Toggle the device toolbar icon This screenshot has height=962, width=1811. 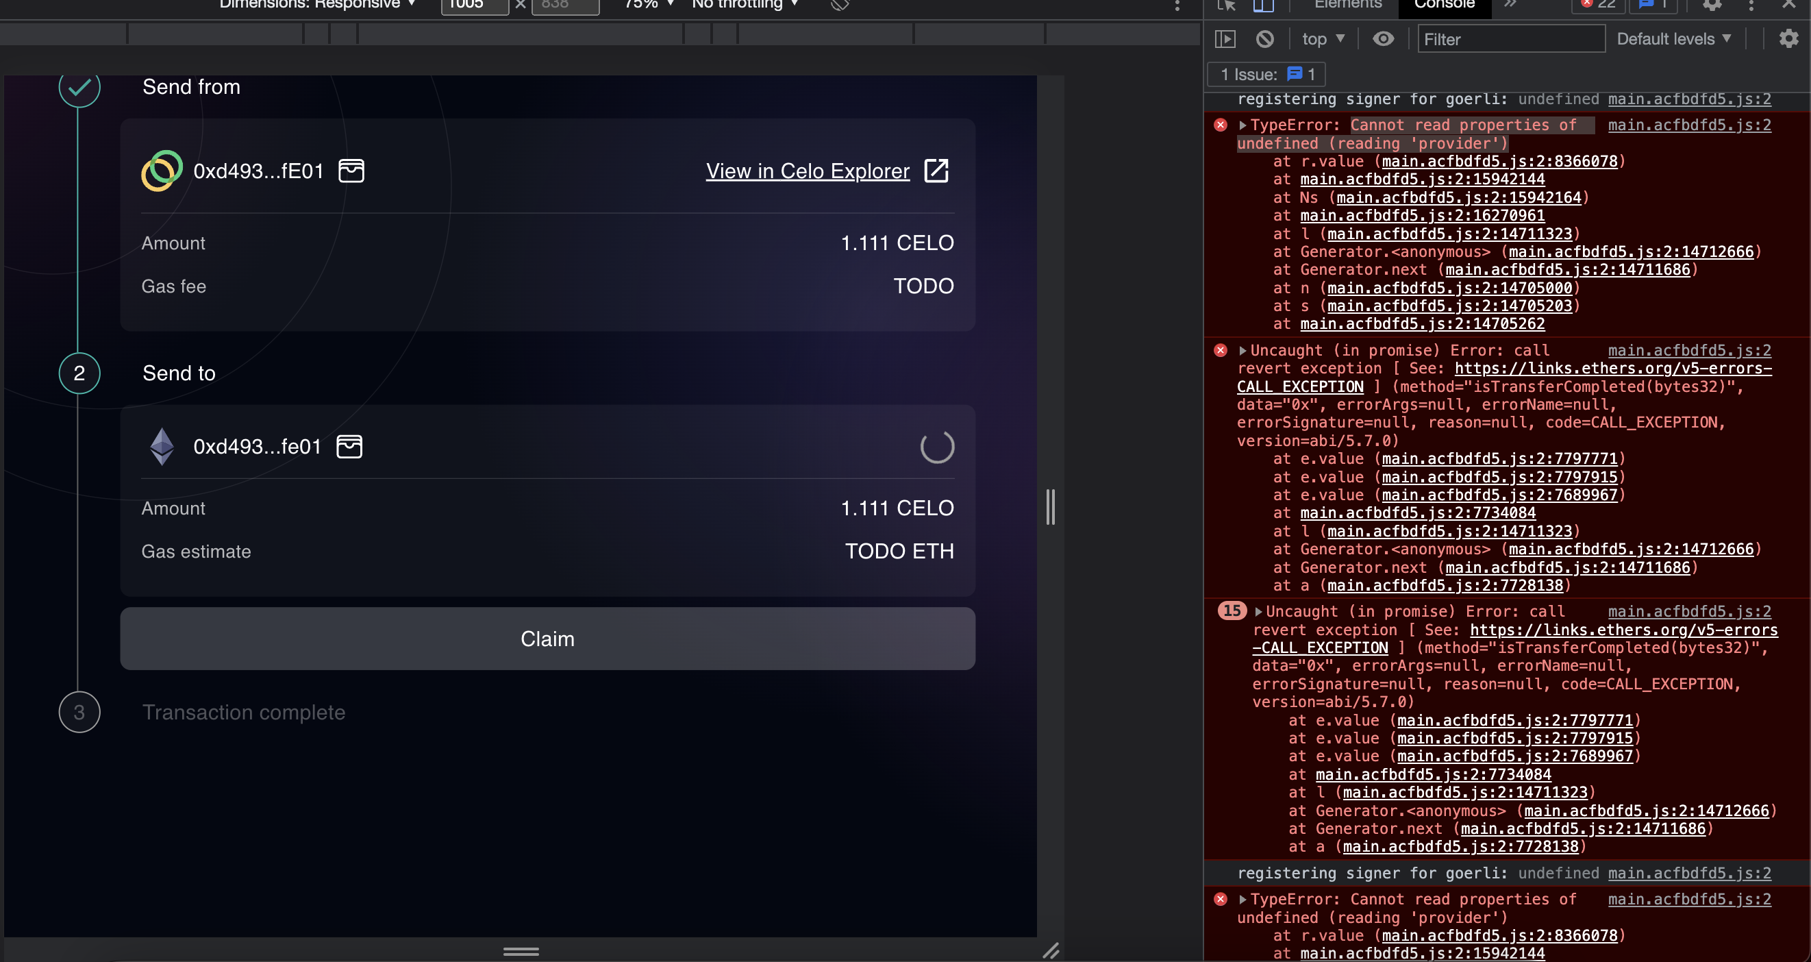[x=1263, y=5]
